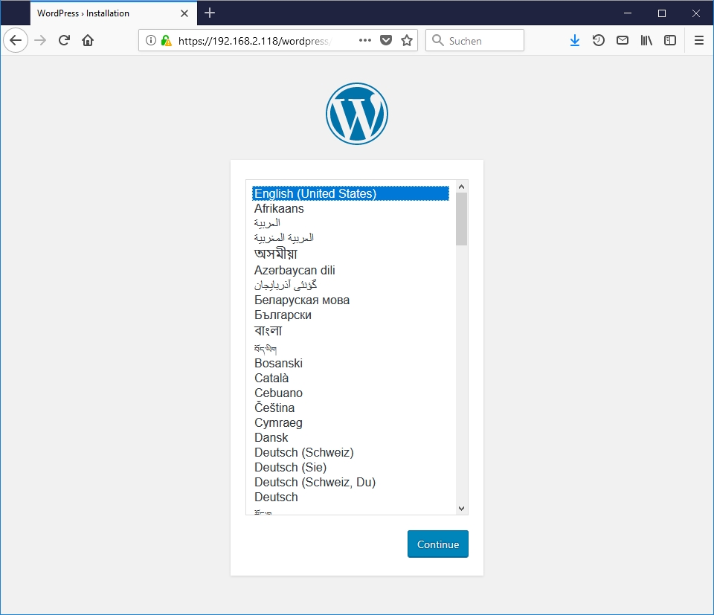Close the WordPress Installation tab
The image size is (714, 615).
coord(184,13)
